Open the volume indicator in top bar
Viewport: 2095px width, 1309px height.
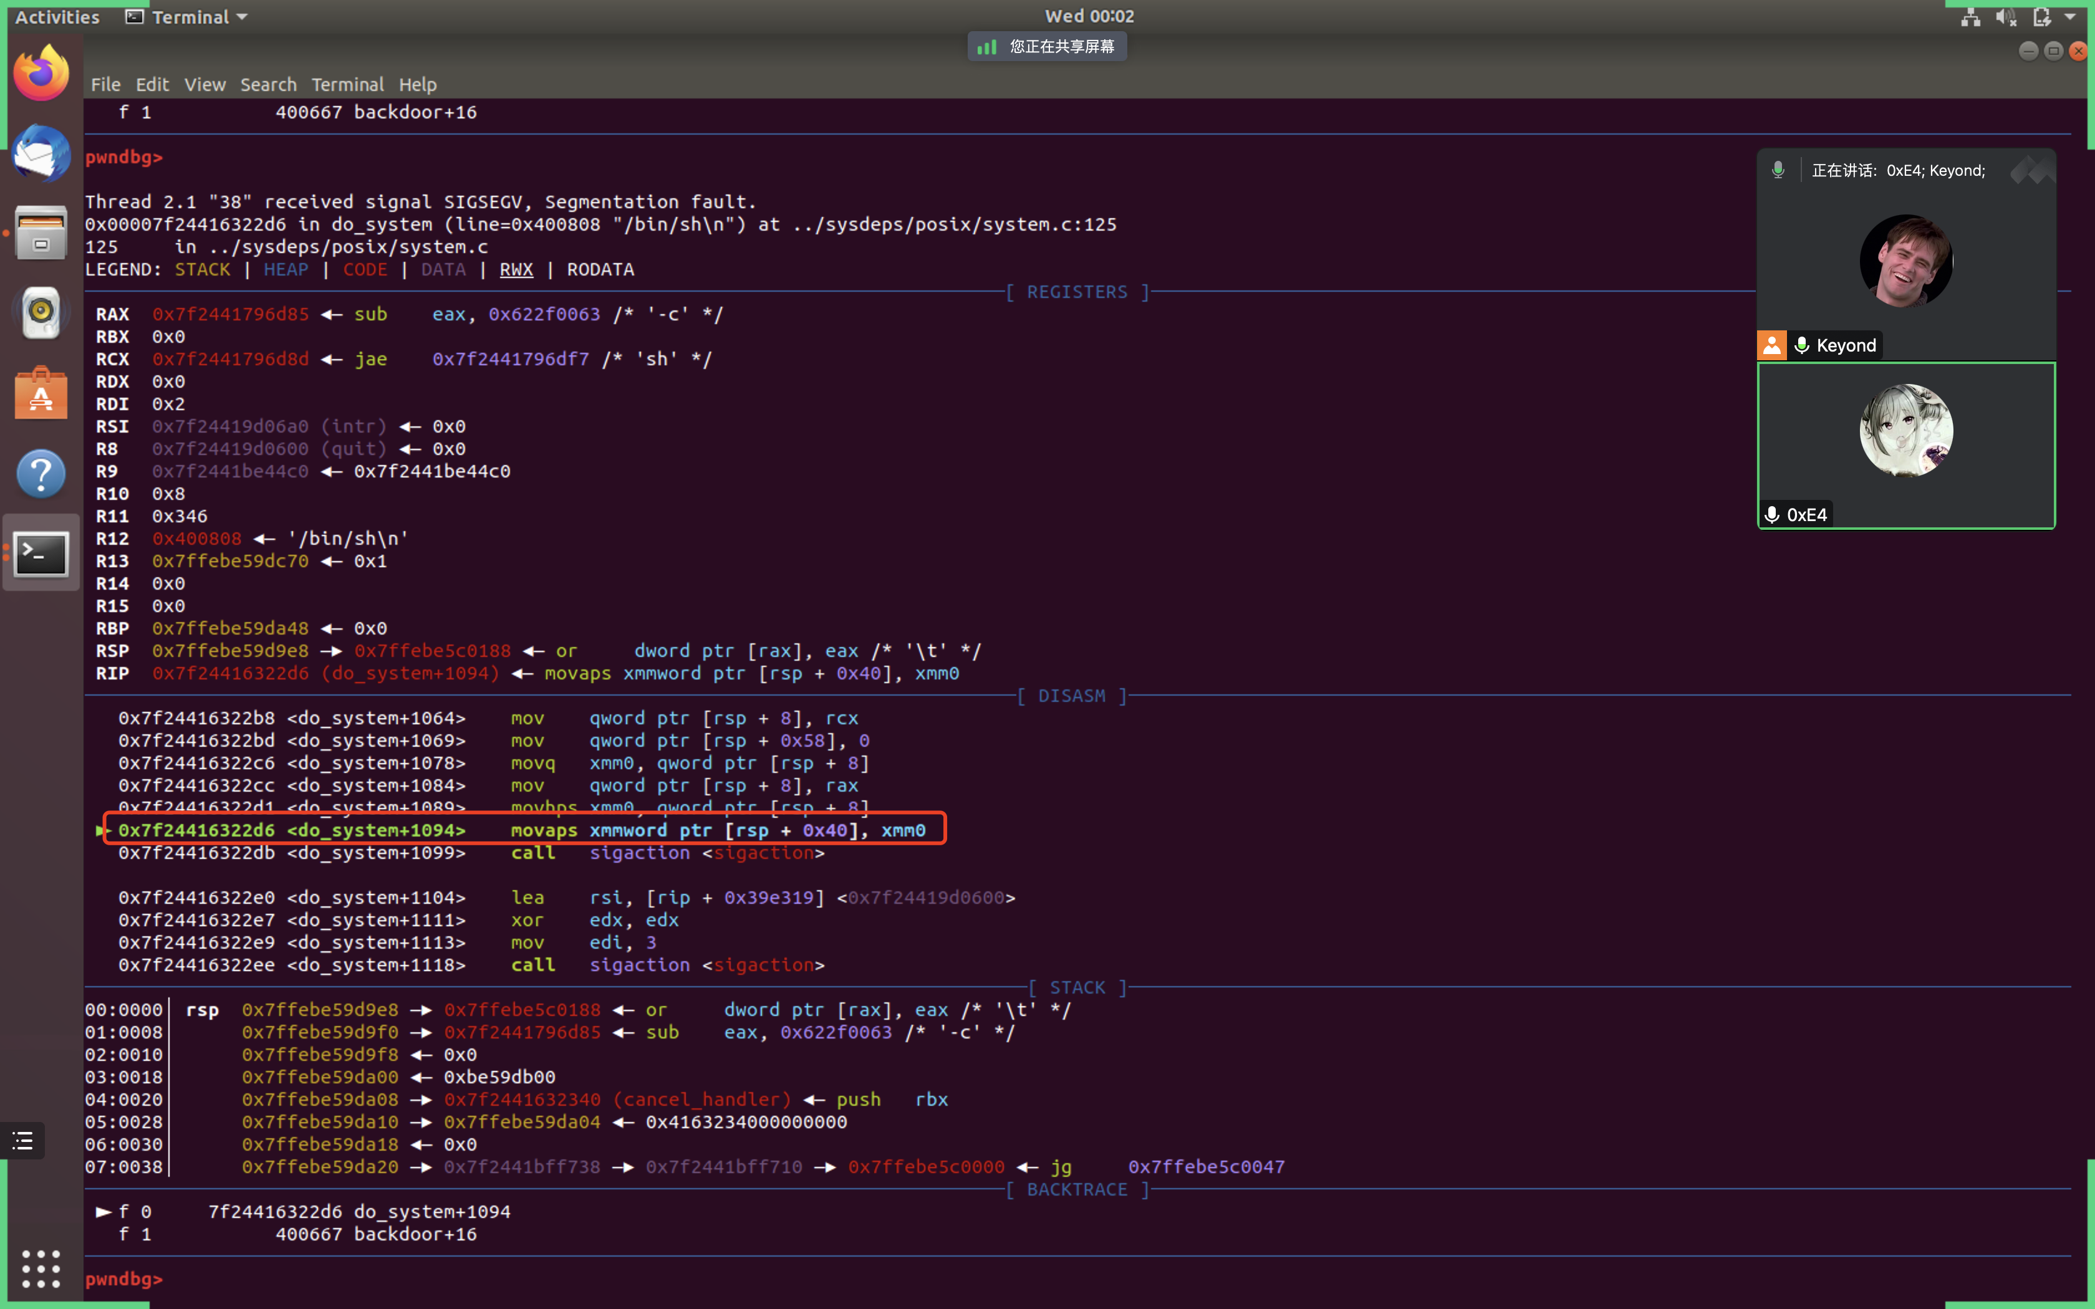2005,16
